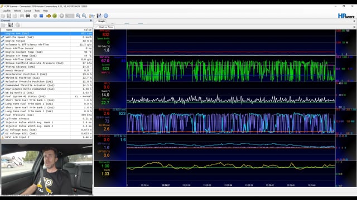Select Long Term Fuel Trim Bank 2 row
This screenshot has height=200, width=357.
coord(46,111)
